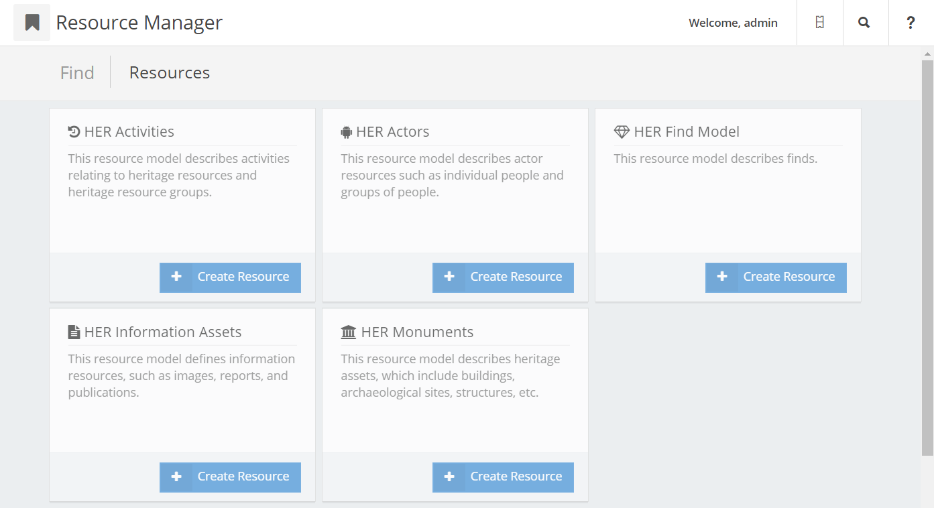
Task: Create Resource for HER Information Assets
Action: pyautogui.click(x=230, y=477)
